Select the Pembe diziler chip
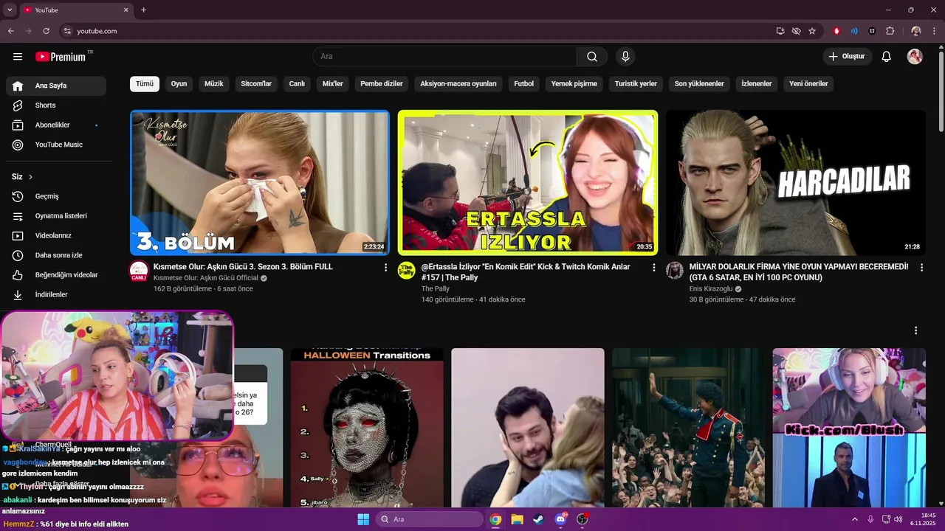945x531 pixels. [382, 84]
